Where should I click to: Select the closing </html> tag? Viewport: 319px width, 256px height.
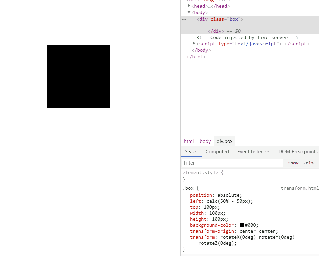pyautogui.click(x=196, y=57)
